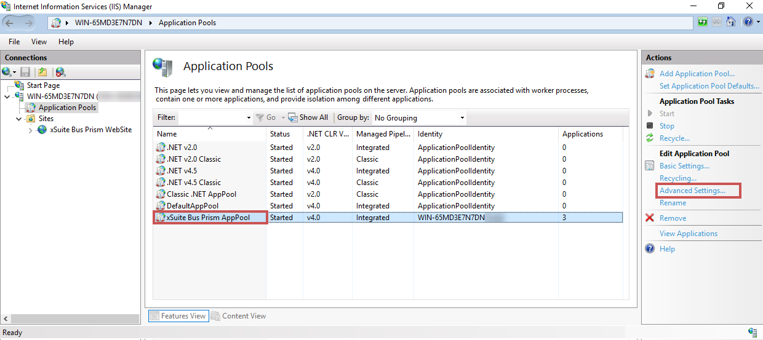The height and width of the screenshot is (340, 763).
Task: Switch to Content View tab
Action: click(x=239, y=316)
